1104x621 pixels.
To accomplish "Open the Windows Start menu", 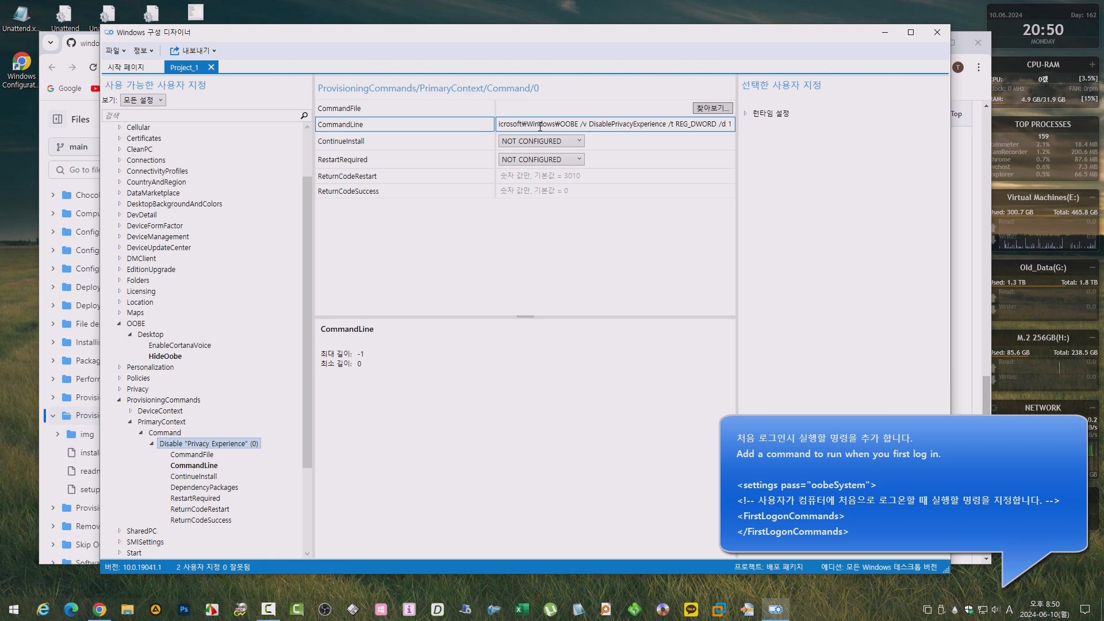I will (x=14, y=609).
